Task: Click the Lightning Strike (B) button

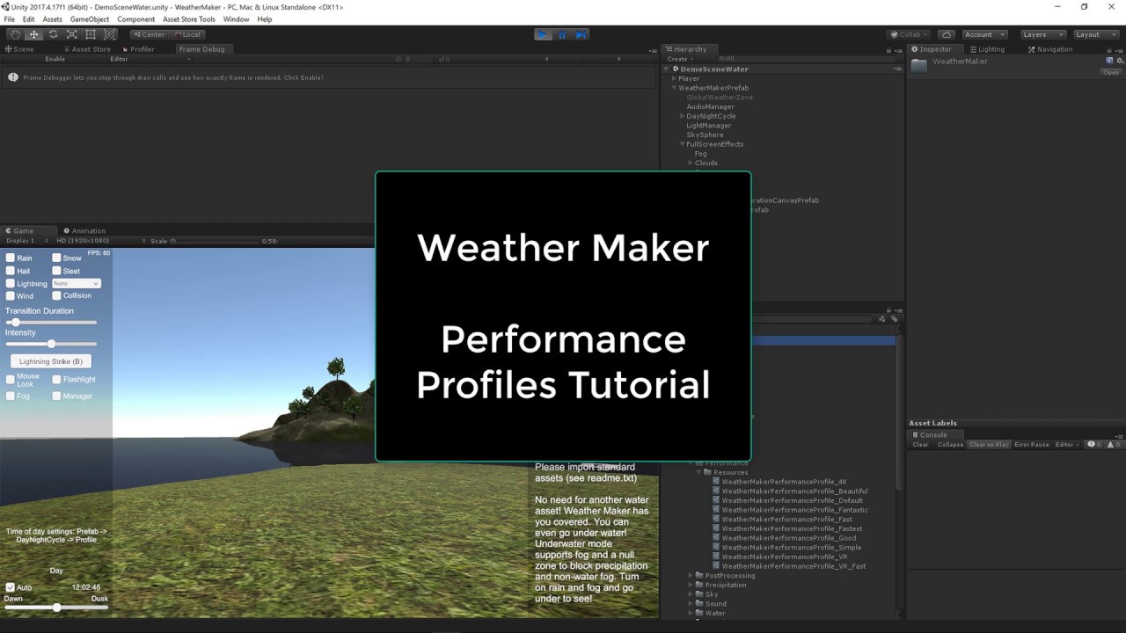Action: pos(51,361)
